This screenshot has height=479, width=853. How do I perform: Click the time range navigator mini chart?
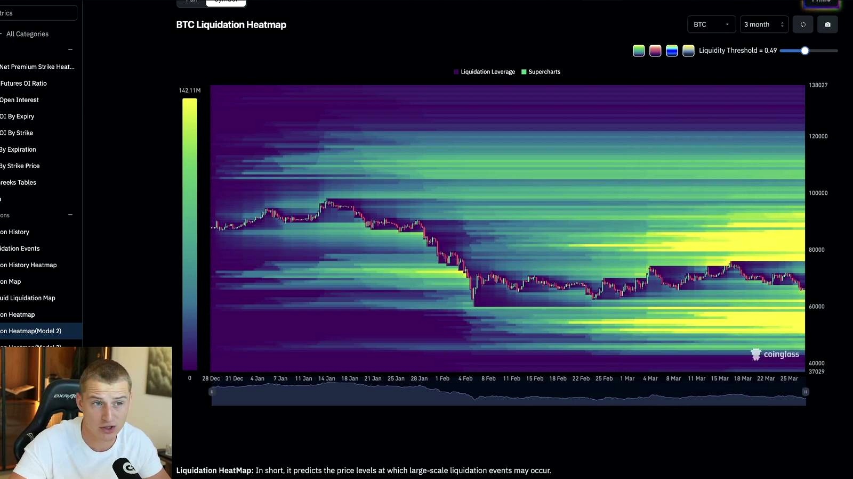tap(509, 394)
